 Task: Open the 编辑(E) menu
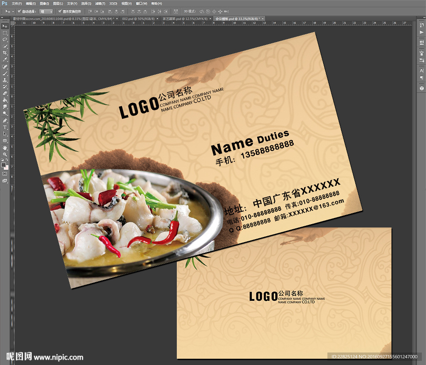tap(31, 3)
